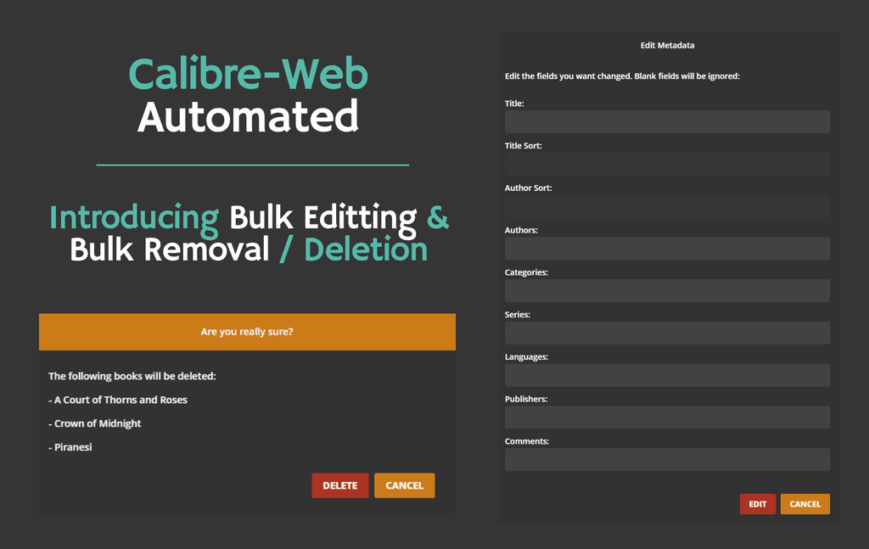The image size is (869, 549).
Task: Click the 'Edit Metadata' dialog title
Action: coord(667,45)
